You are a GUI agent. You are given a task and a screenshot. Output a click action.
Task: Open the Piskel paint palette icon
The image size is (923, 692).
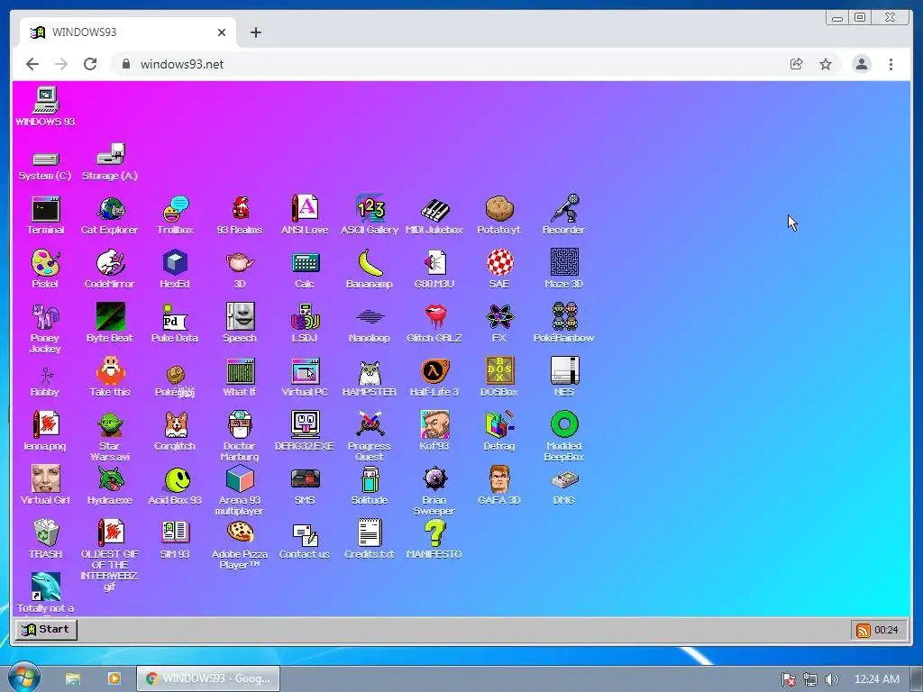(x=45, y=263)
